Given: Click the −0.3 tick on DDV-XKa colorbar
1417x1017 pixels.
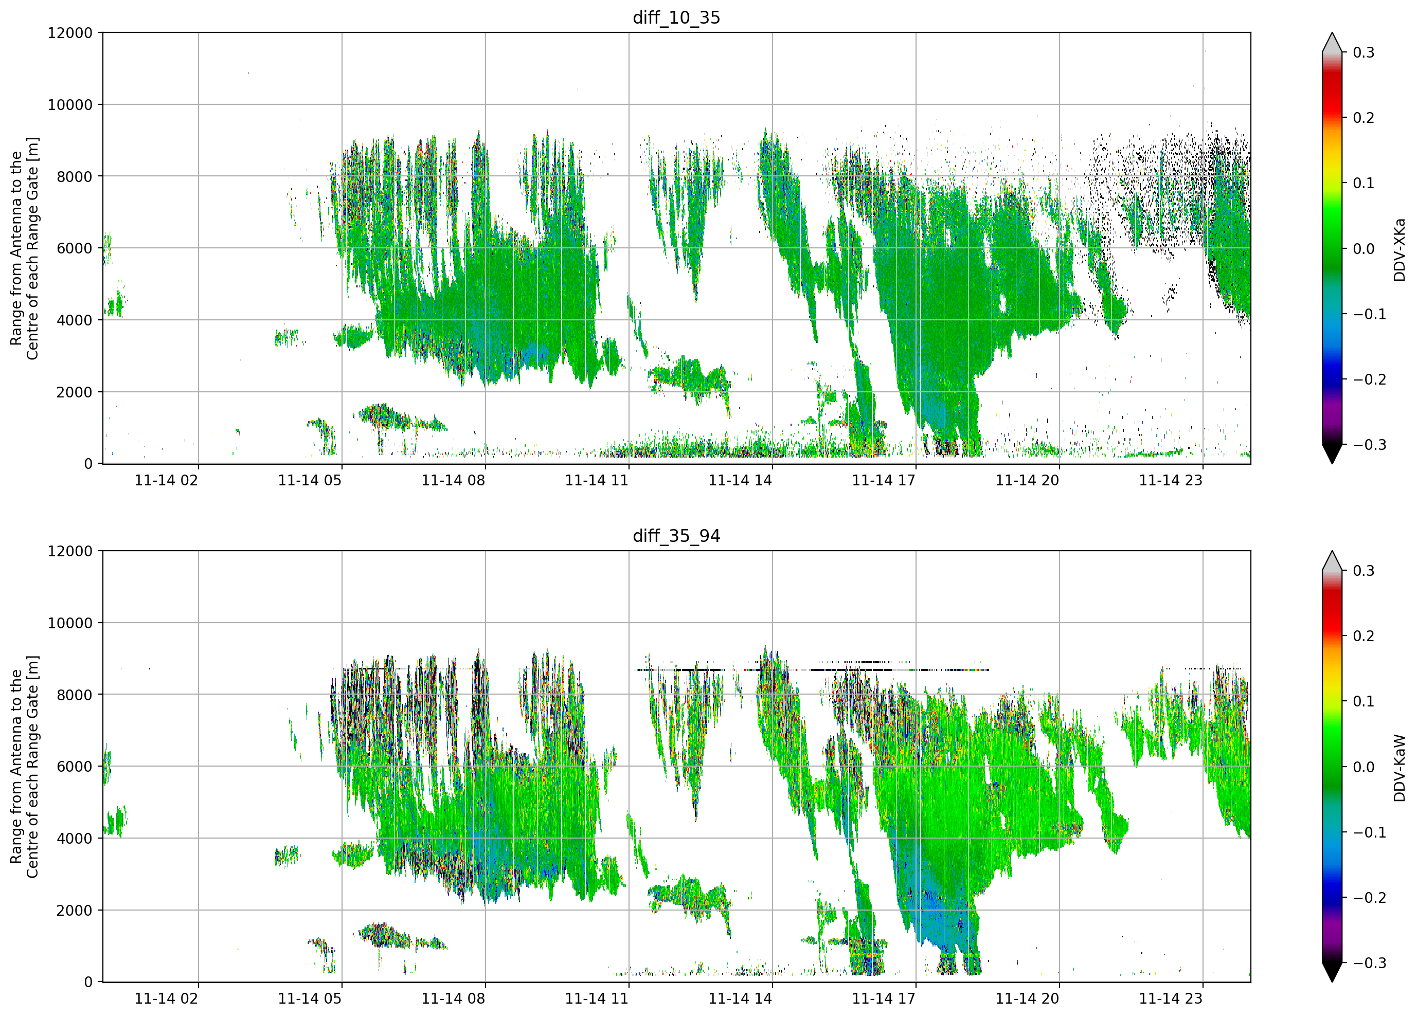Looking at the screenshot, I should point(1370,445).
